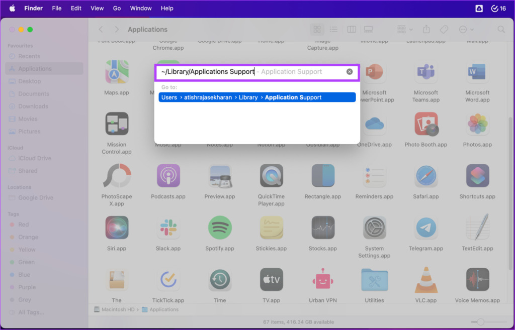Select the Blue tag in sidebar
Image resolution: width=515 pixels, height=330 pixels.
click(44, 275)
